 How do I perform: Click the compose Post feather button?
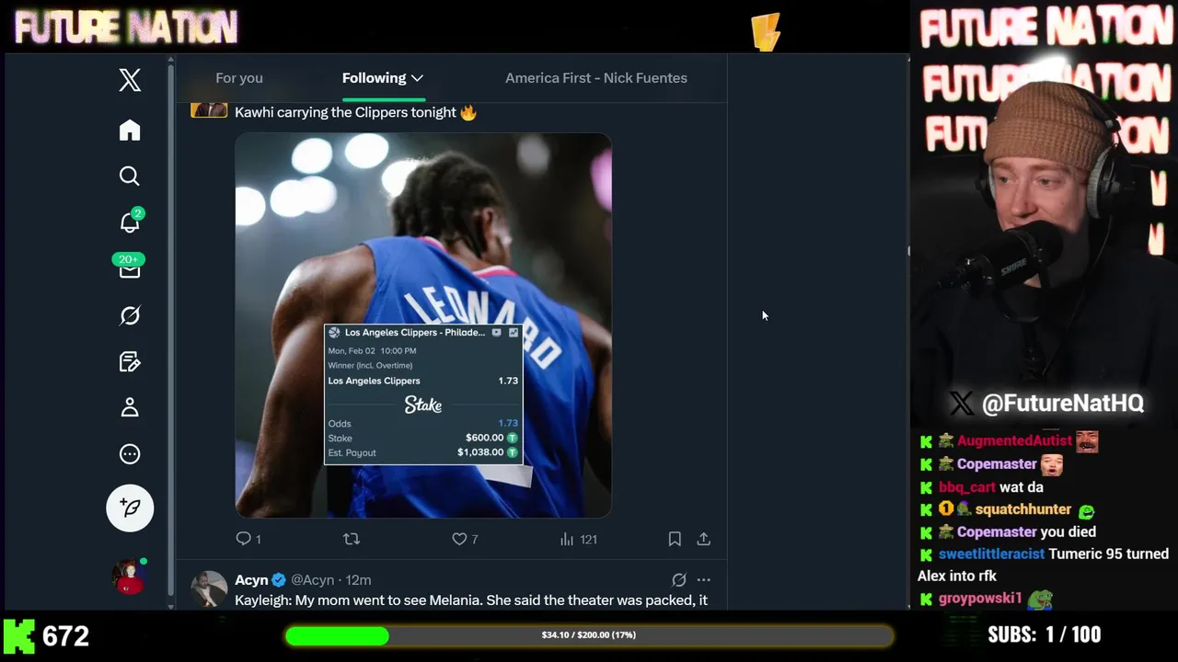(x=130, y=508)
